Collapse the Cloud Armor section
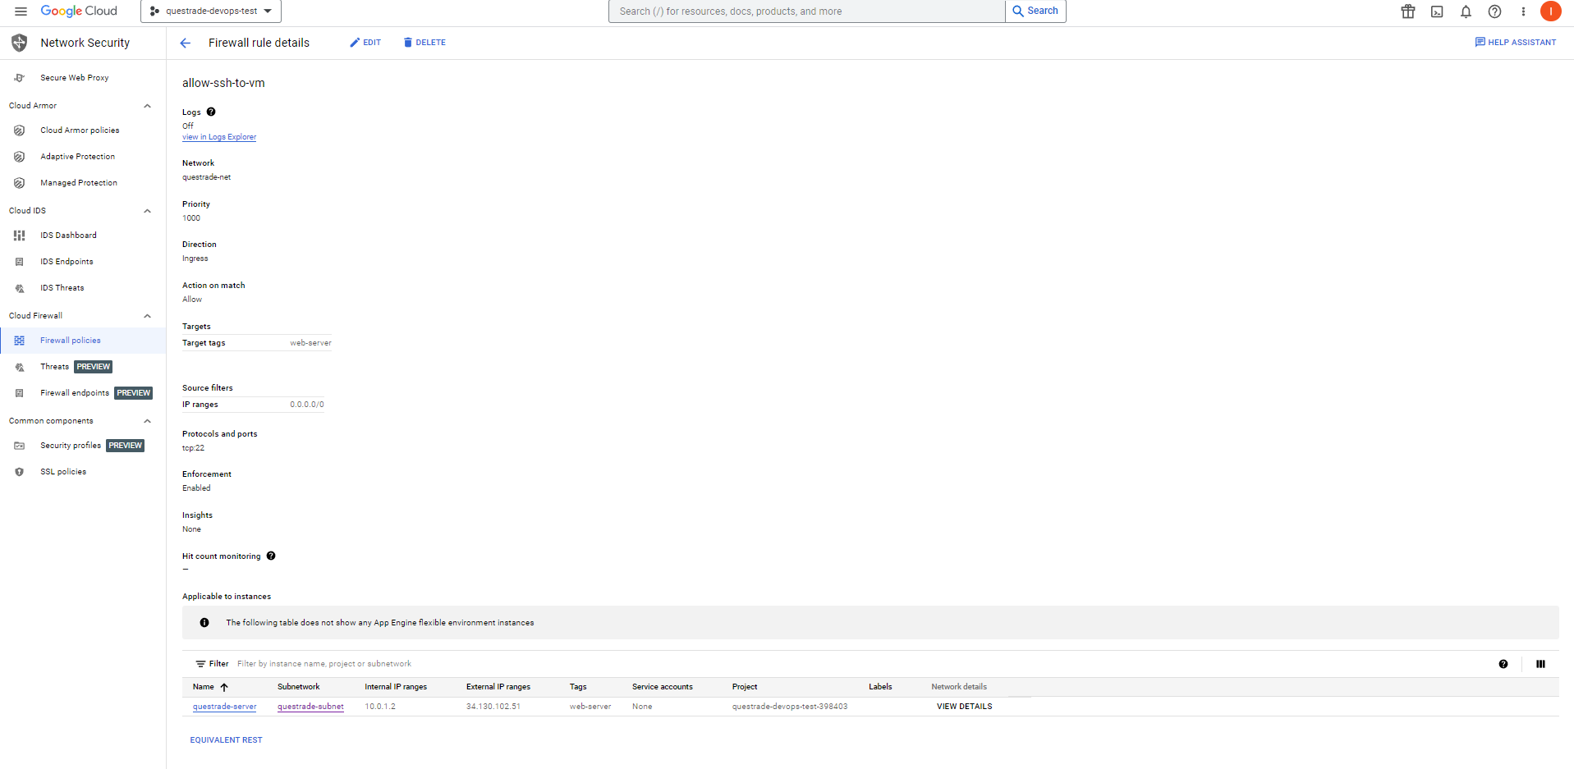Viewport: 1574px width, 769px height. pos(148,105)
